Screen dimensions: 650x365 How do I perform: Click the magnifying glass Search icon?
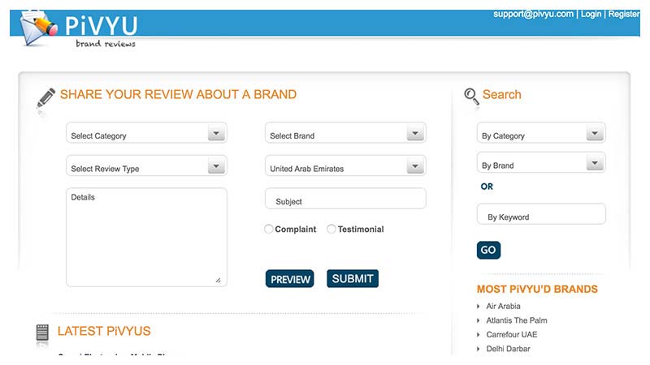click(471, 97)
